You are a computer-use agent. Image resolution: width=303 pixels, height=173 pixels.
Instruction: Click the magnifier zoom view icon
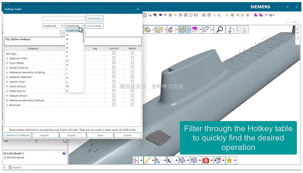(x=220, y=30)
